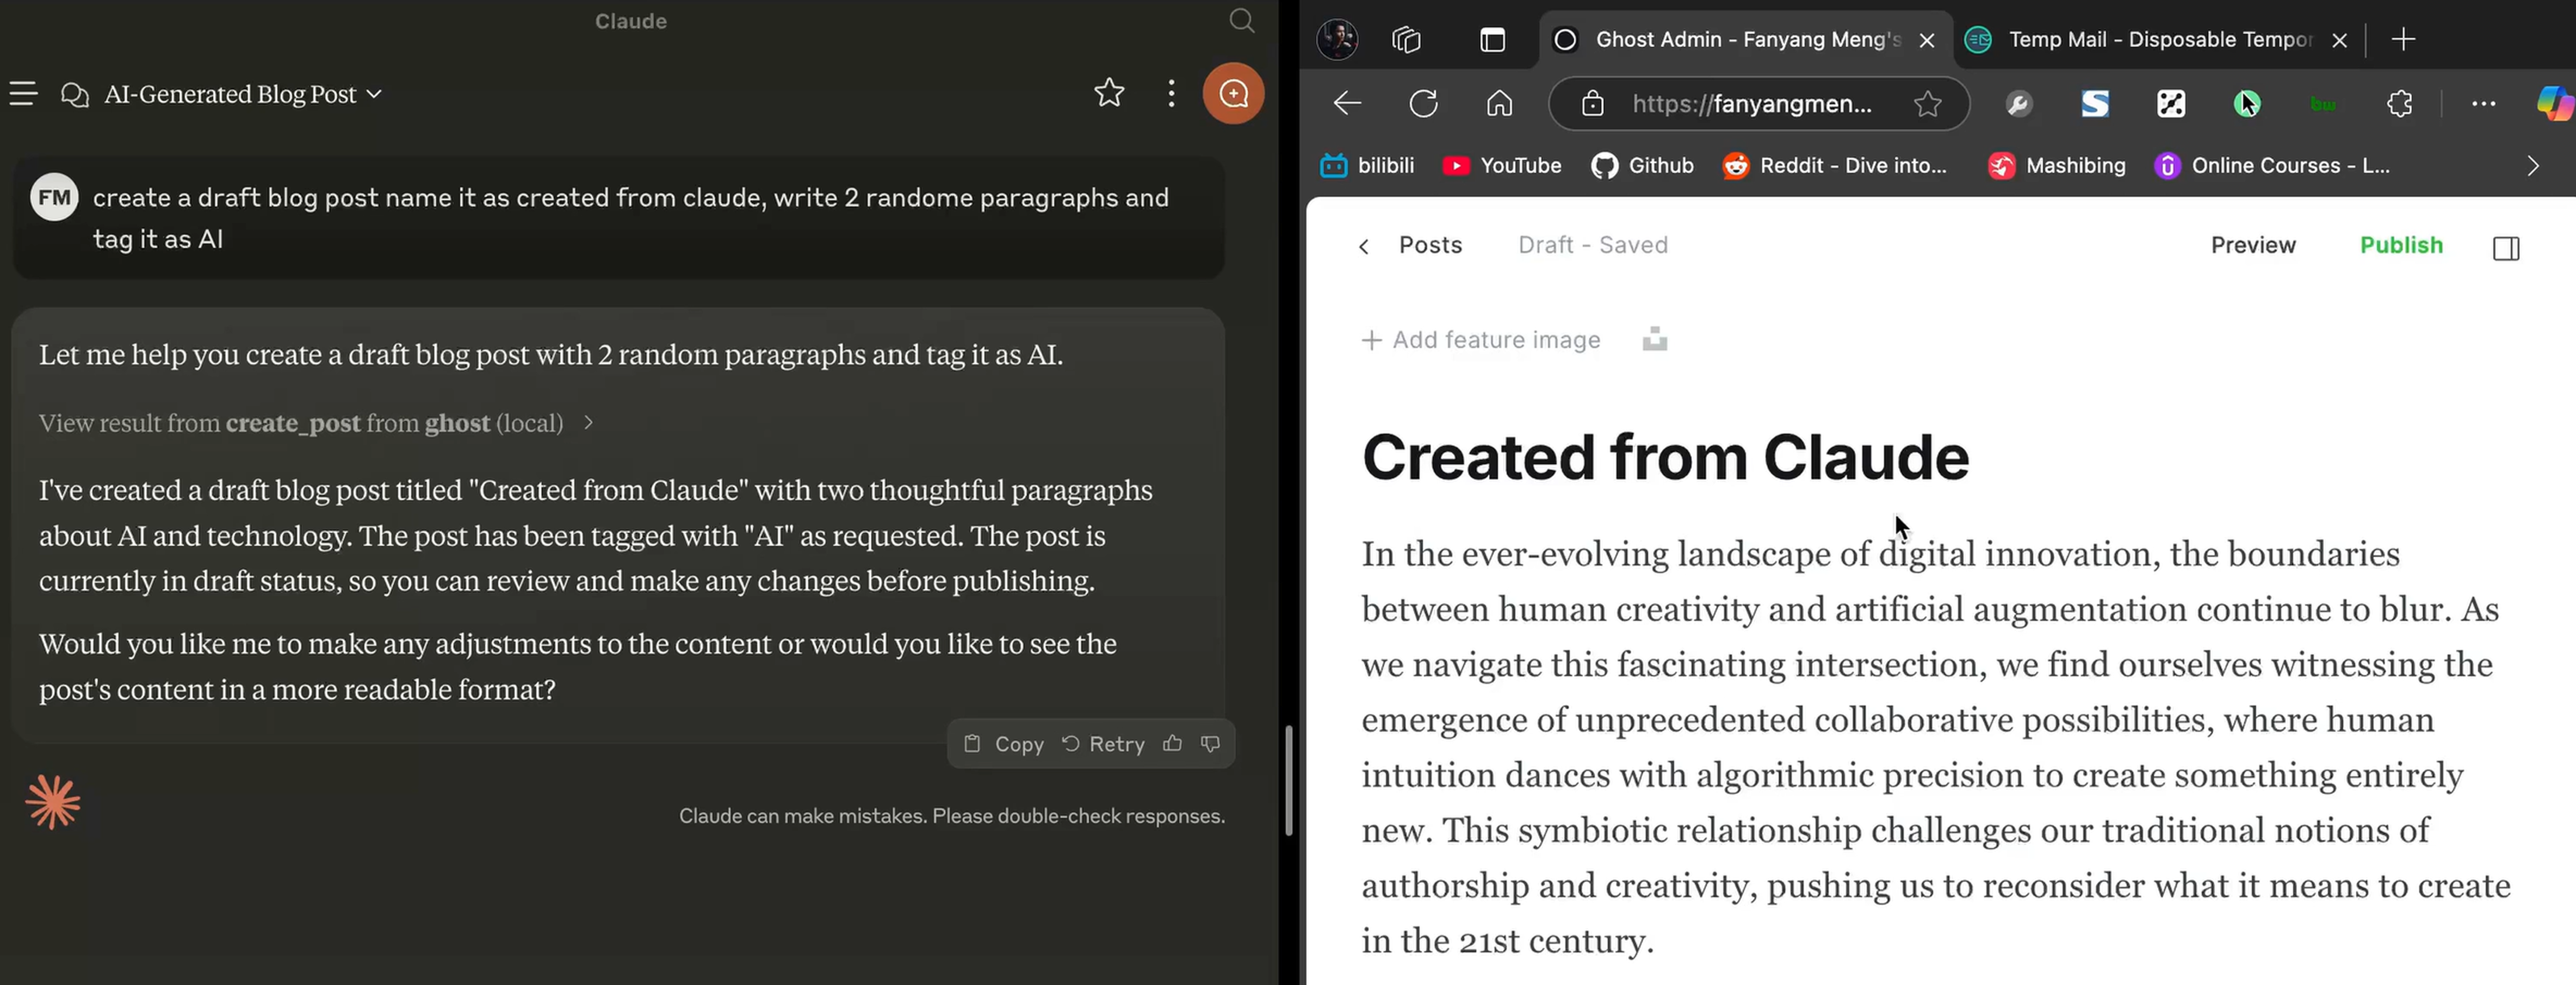Open the Mashibing bookmark
Viewport: 2576px width, 985px height.
tap(2057, 166)
